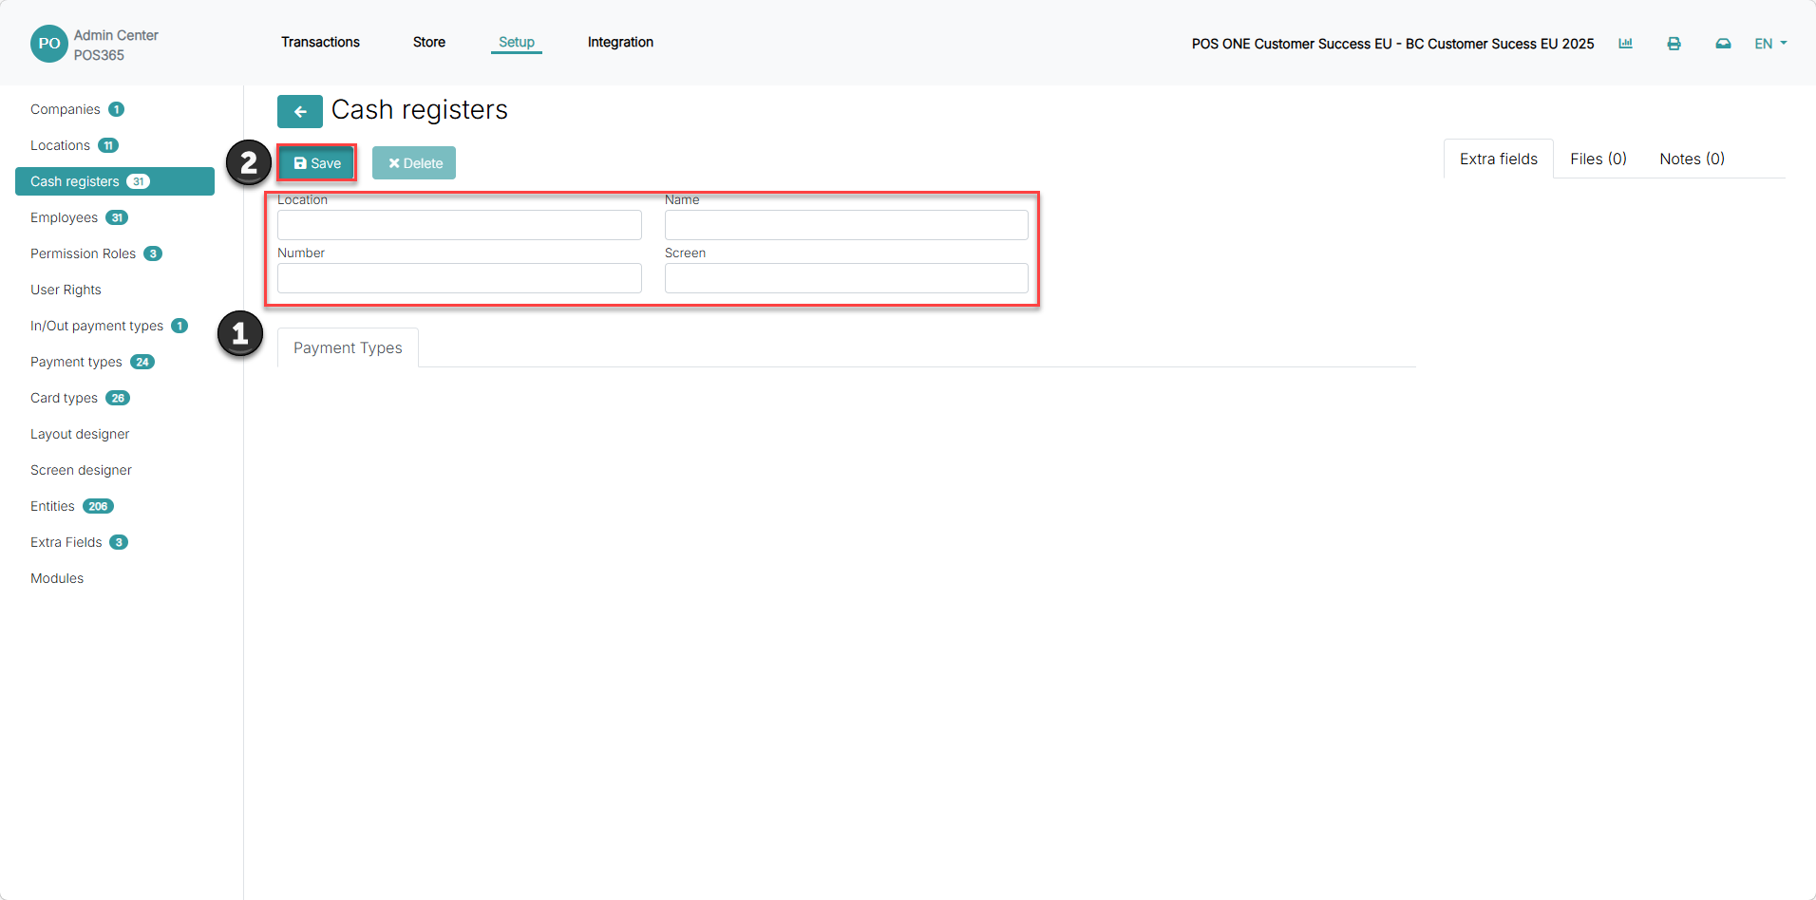The height and width of the screenshot is (900, 1816).
Task: Save the cash register
Action: click(317, 163)
